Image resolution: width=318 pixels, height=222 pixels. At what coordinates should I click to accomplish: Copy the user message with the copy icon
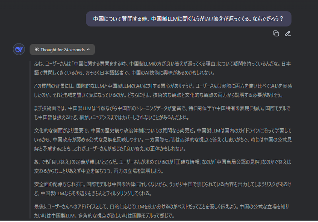(x=276, y=34)
